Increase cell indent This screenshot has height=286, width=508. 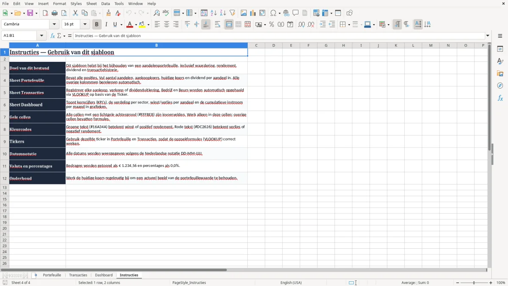(x=323, y=25)
